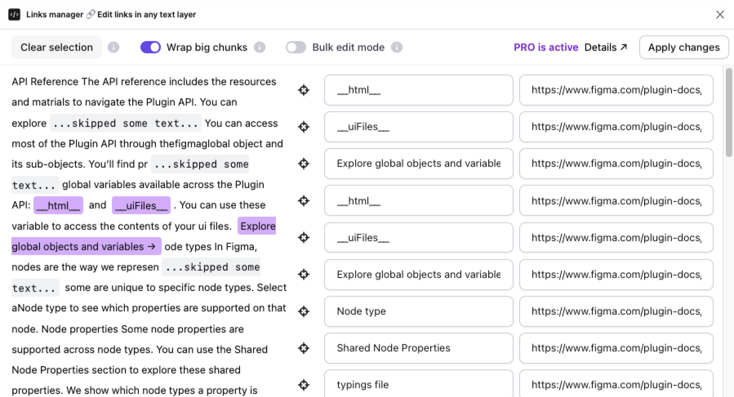
Task: Click the locate icon next to typings file
Action: coord(303,384)
